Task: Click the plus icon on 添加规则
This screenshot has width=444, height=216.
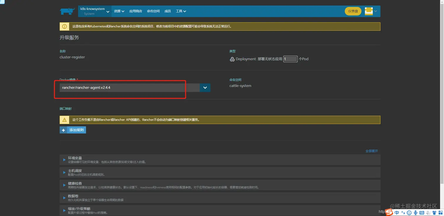Action: pyautogui.click(x=63, y=130)
